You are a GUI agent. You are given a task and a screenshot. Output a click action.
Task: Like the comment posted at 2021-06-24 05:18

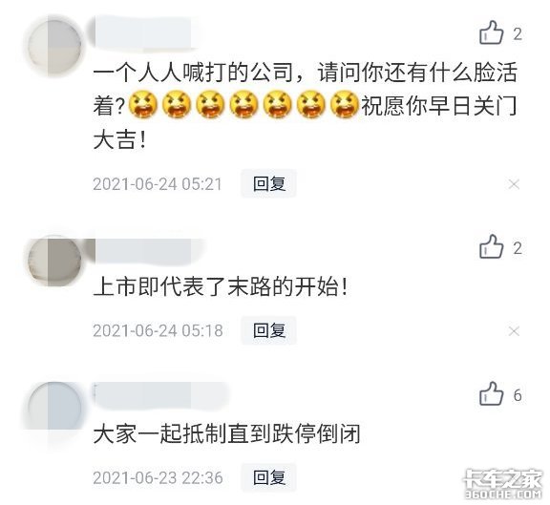pyautogui.click(x=491, y=246)
